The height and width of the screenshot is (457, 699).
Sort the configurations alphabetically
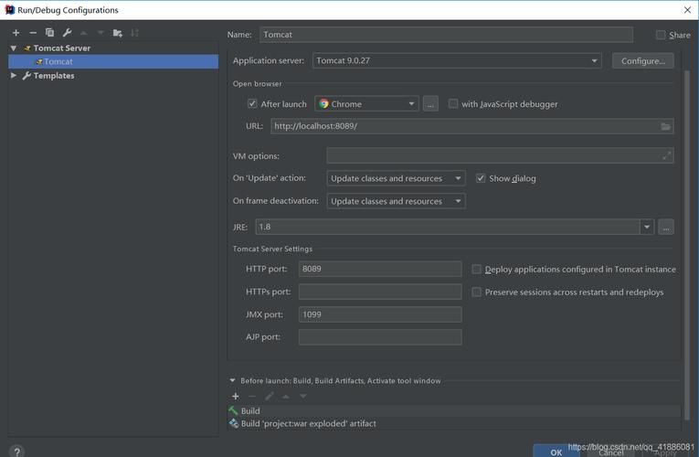click(x=134, y=33)
